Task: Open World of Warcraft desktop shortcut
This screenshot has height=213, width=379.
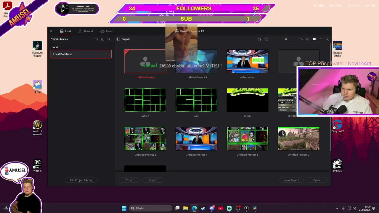Action: coord(37,128)
